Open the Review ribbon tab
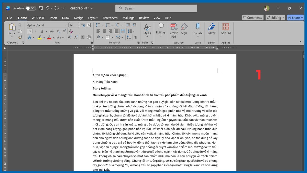Screen dimensions: 307x173 pyautogui.click(x=144, y=18)
